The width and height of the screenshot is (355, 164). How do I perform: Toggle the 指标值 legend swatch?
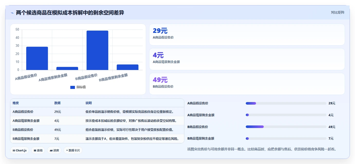(x=72, y=87)
